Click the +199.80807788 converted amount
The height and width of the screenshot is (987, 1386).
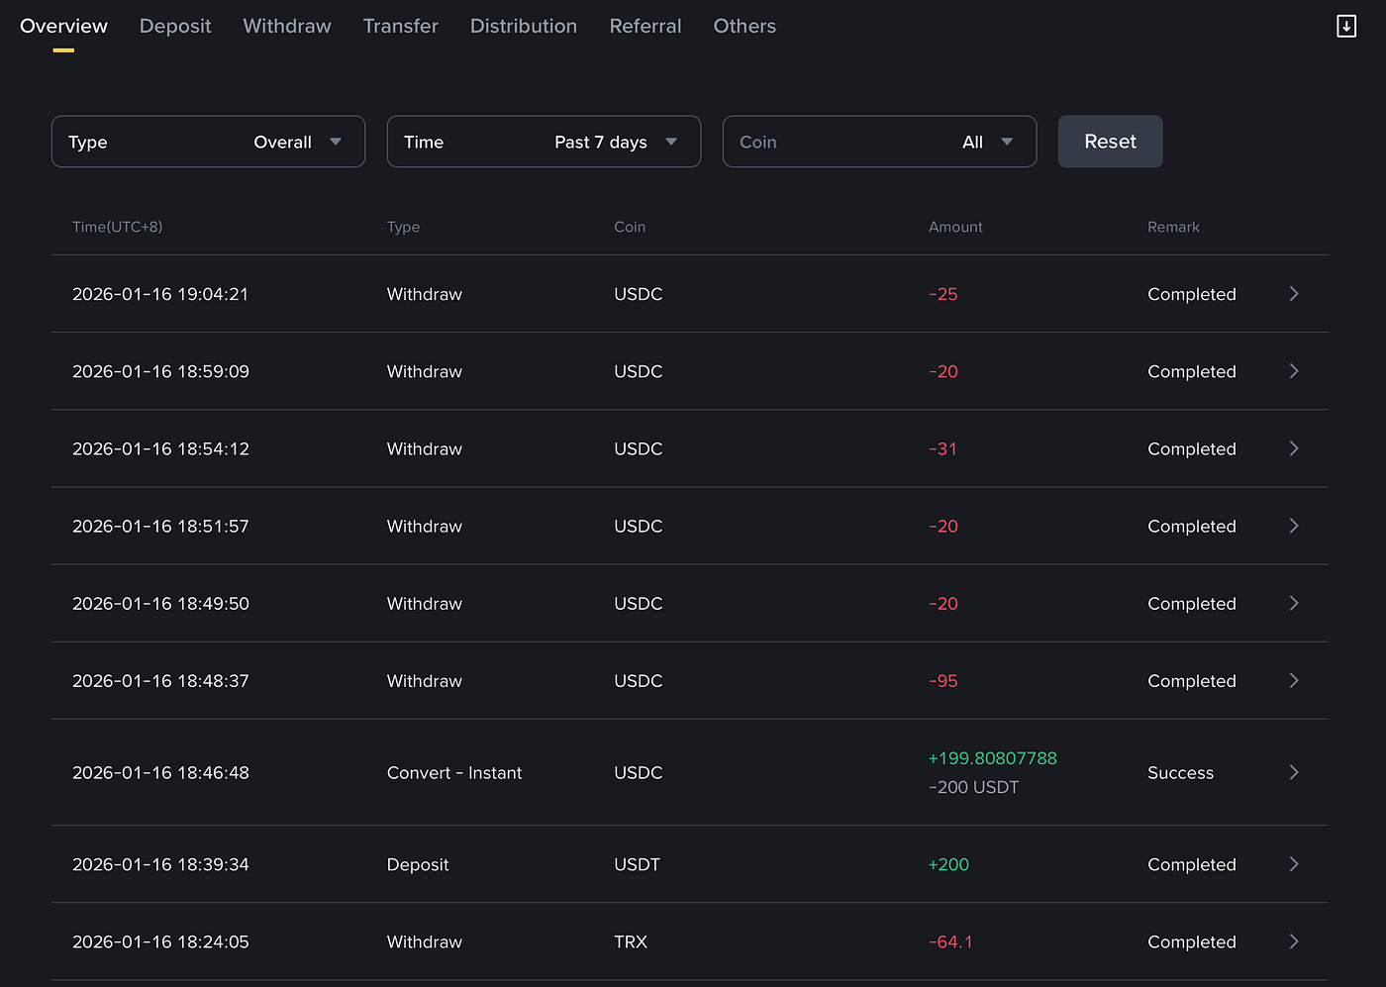993,758
